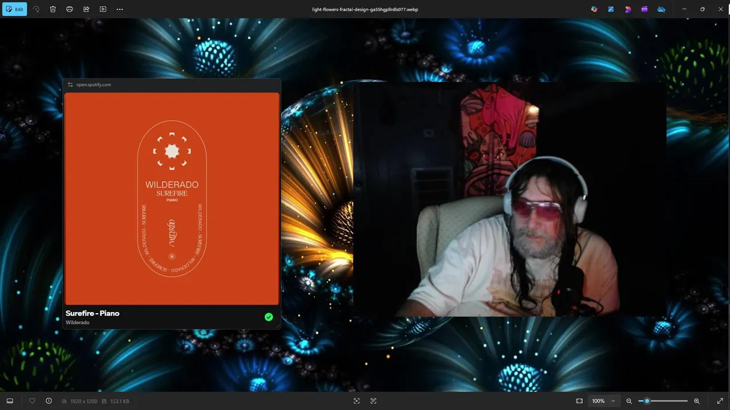Image resolution: width=730 pixels, height=410 pixels.
Task: Click the file name in title bar
Action: (x=365, y=9)
